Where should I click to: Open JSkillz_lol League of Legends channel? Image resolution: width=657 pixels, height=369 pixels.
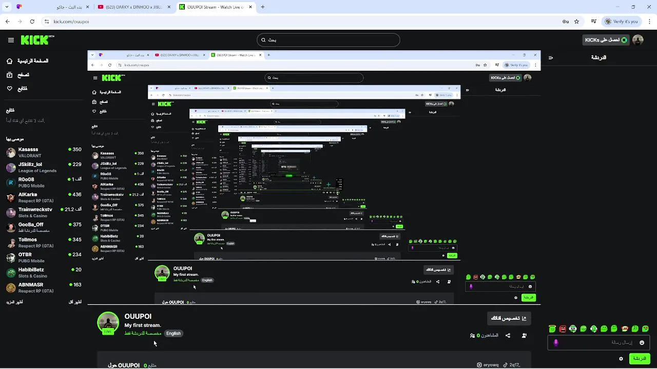(x=44, y=167)
